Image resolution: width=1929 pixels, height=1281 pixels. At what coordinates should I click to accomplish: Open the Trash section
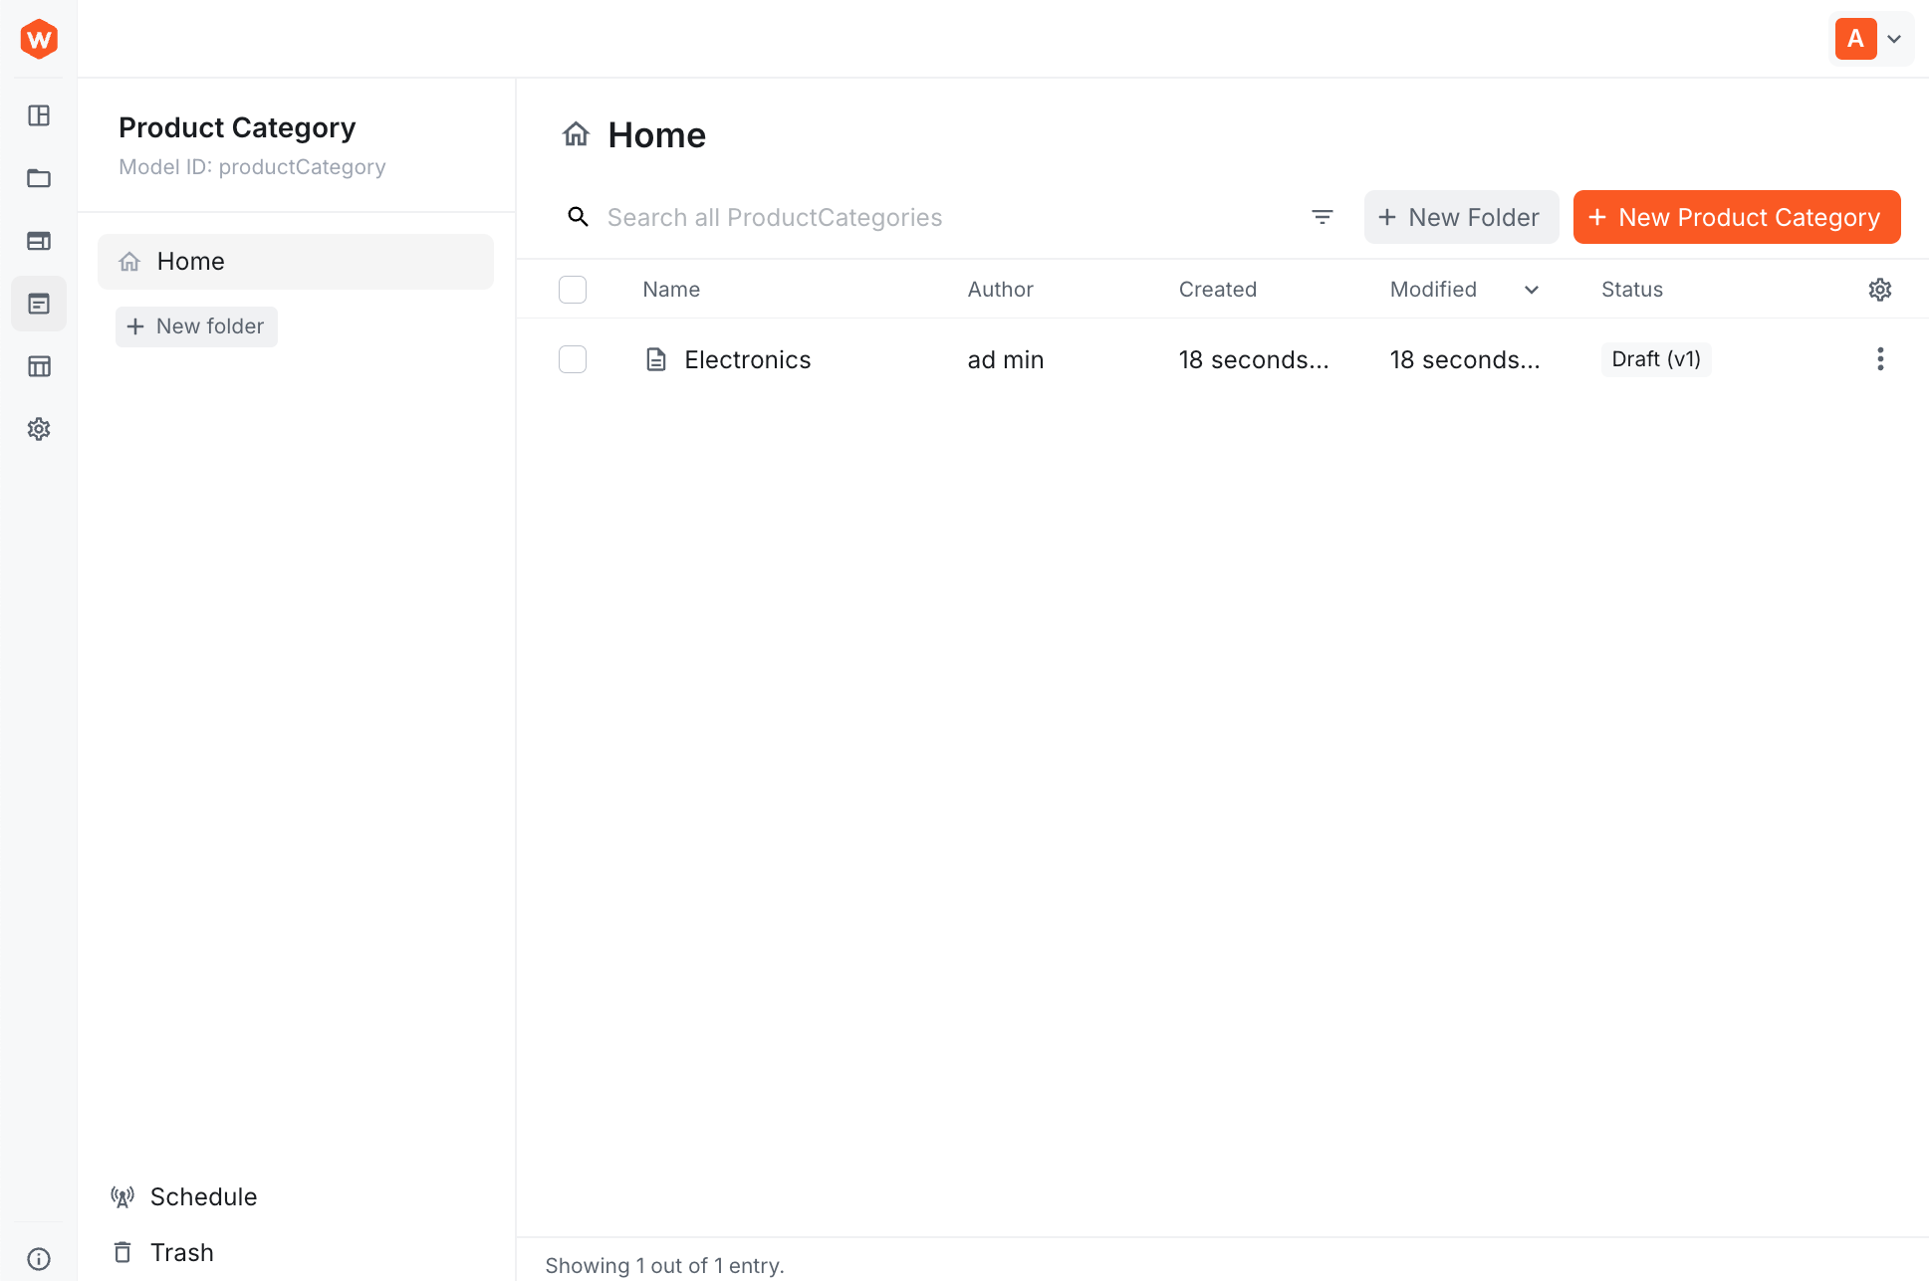pyautogui.click(x=181, y=1252)
